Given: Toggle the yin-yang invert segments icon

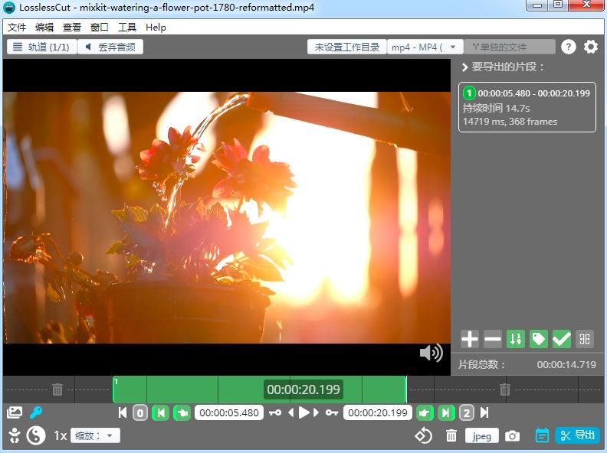Looking at the screenshot, I should click(x=36, y=435).
